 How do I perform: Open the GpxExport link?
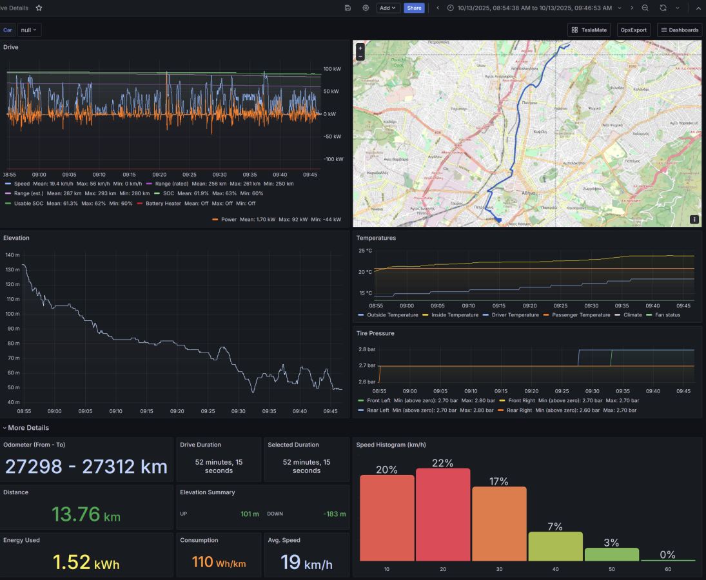[633, 30]
